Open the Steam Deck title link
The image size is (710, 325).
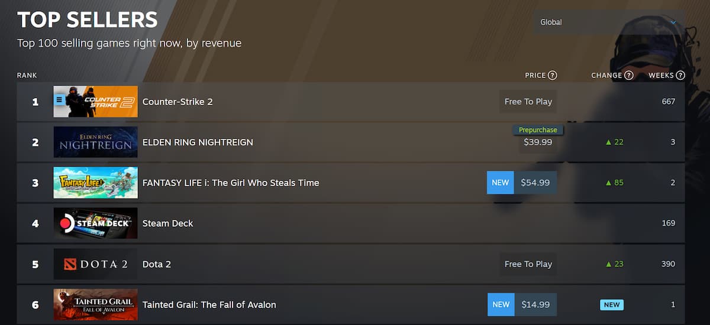tap(167, 223)
